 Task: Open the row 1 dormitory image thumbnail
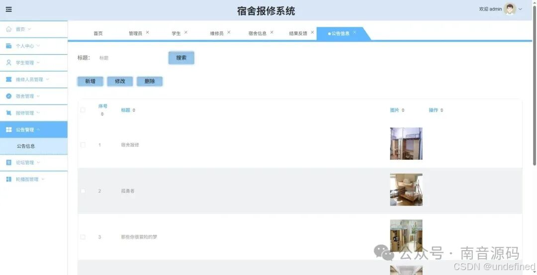(406, 143)
